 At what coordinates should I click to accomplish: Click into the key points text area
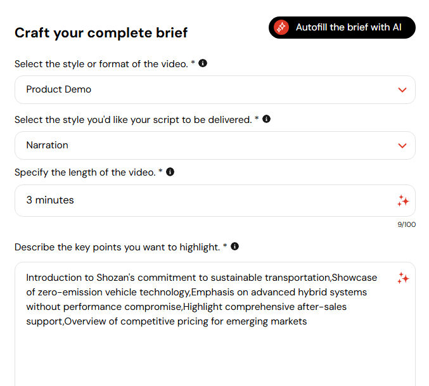click(x=215, y=324)
